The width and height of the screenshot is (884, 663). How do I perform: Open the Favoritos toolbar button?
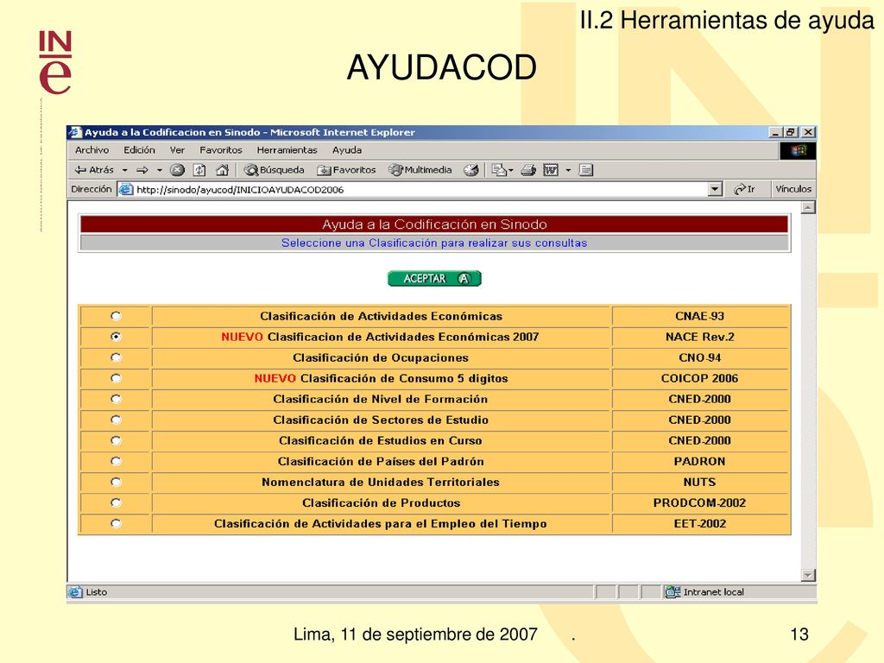tap(346, 170)
